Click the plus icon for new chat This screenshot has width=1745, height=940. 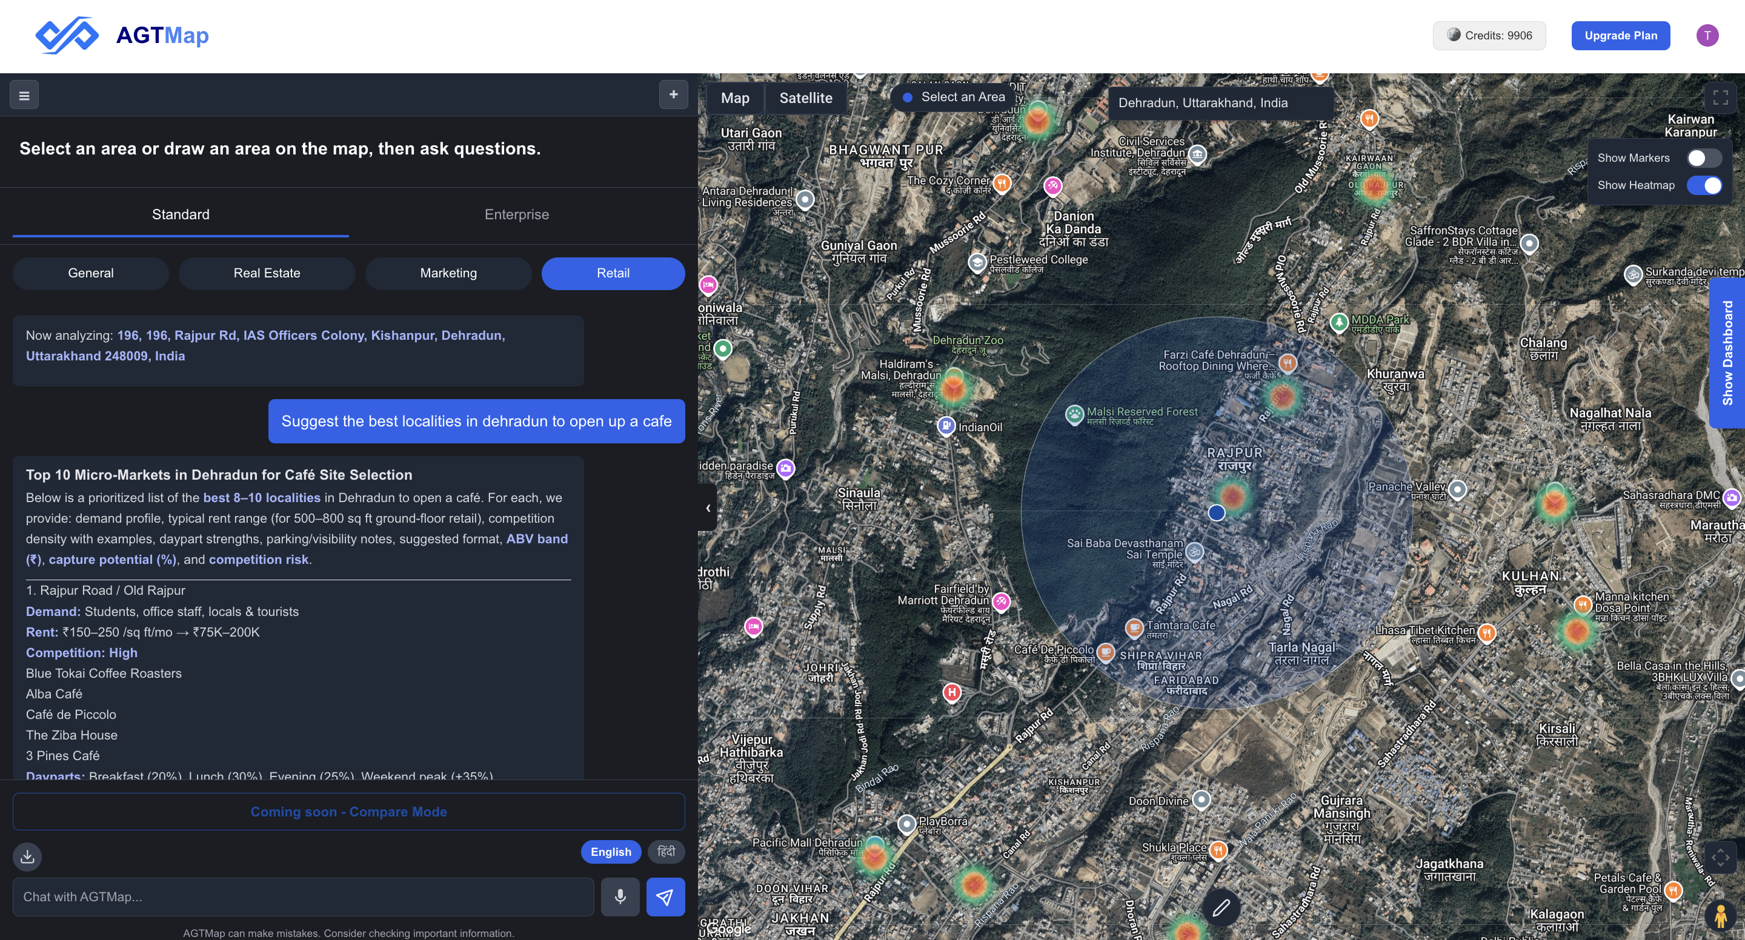(673, 95)
